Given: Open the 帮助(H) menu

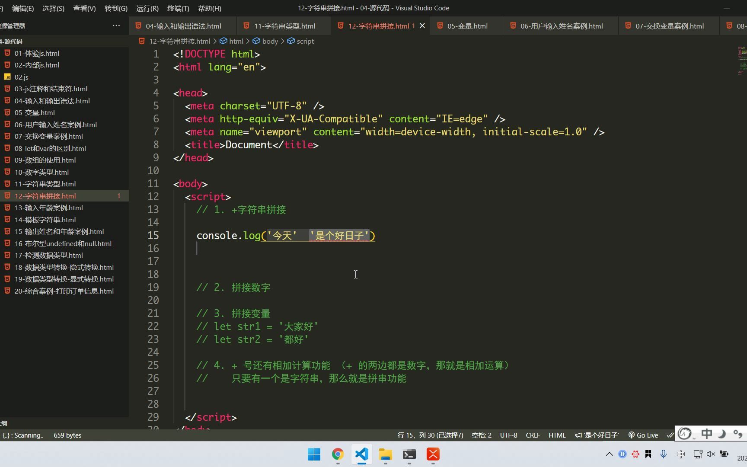Looking at the screenshot, I should coord(209,8).
